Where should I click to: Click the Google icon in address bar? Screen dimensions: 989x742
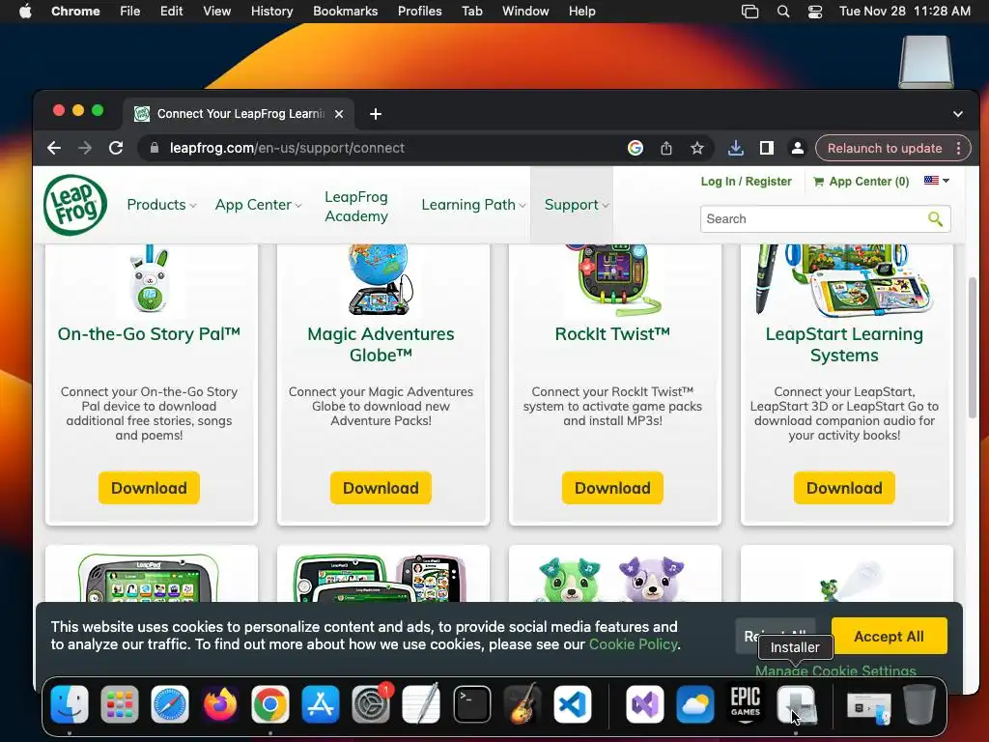click(636, 148)
